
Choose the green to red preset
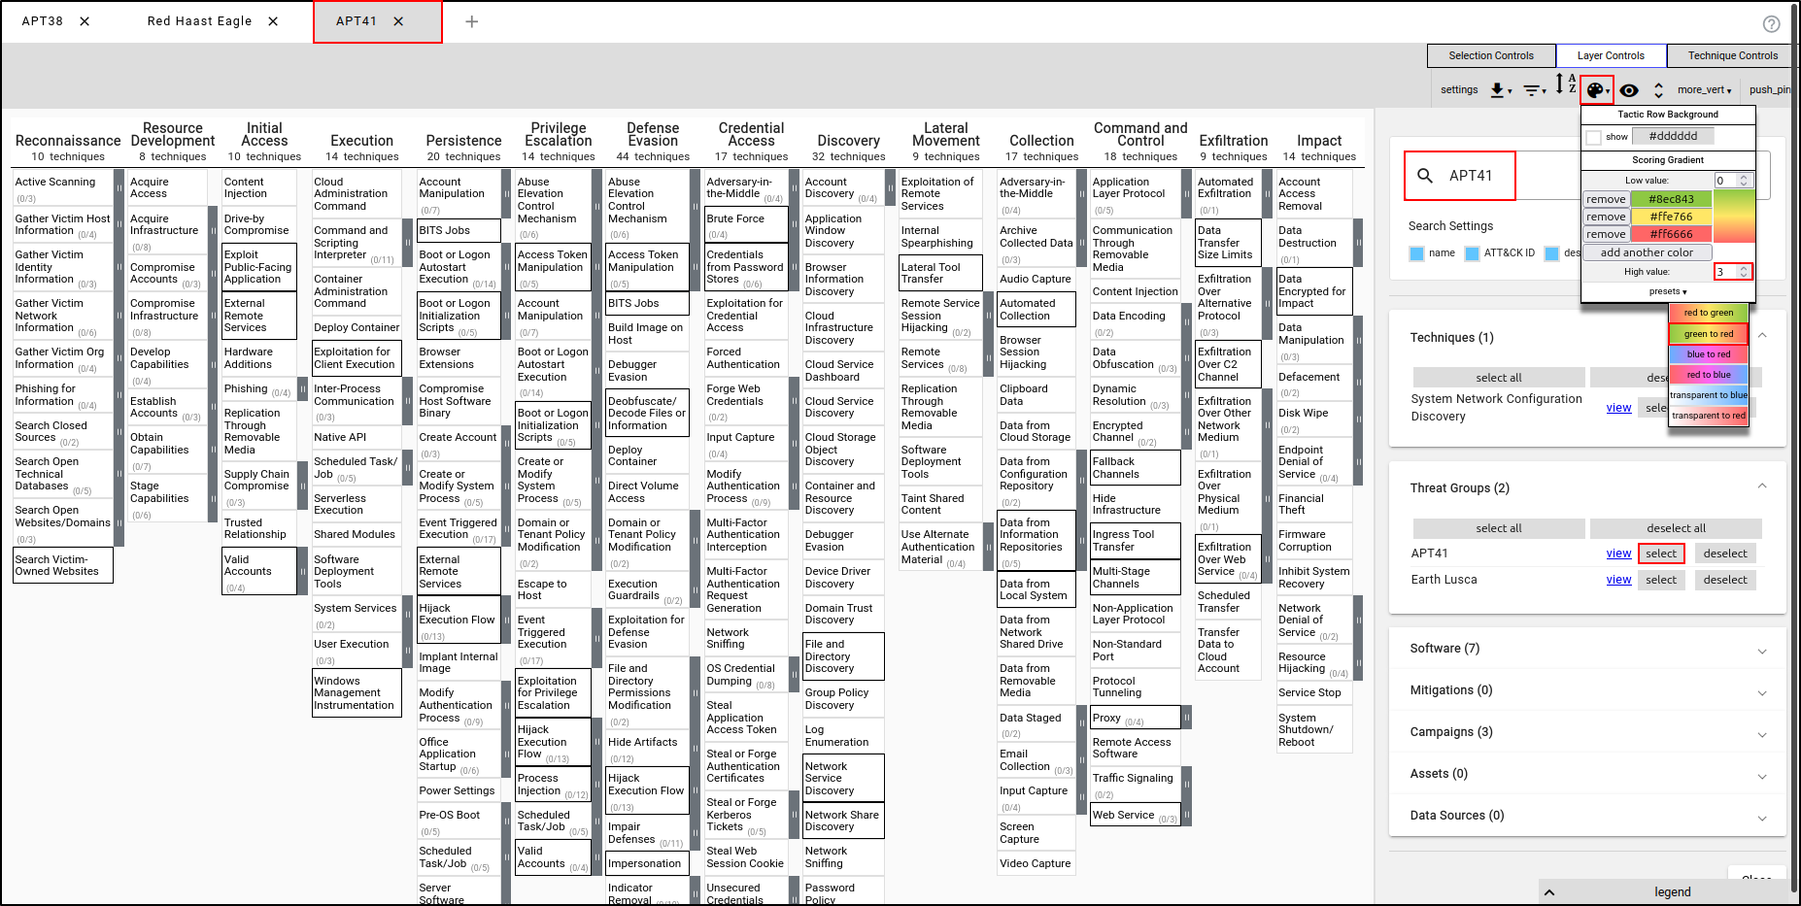tap(1709, 334)
